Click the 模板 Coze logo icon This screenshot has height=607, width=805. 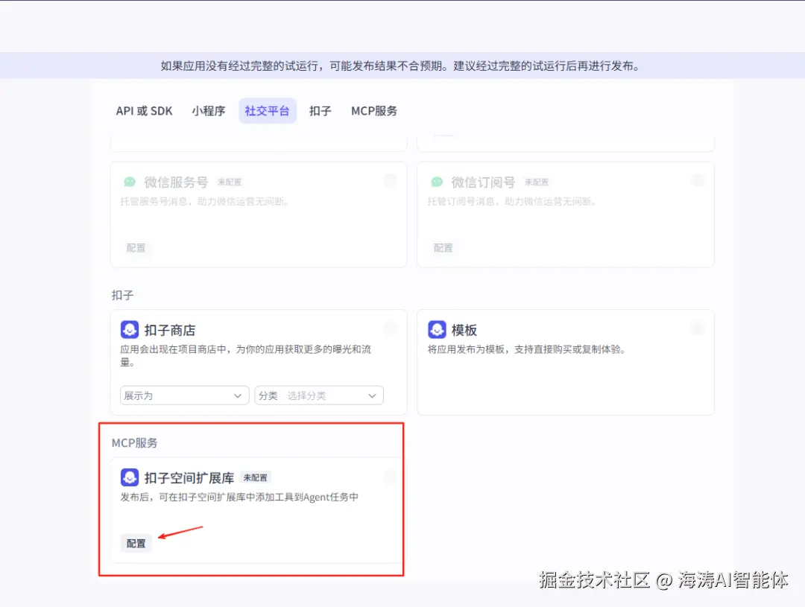point(437,330)
